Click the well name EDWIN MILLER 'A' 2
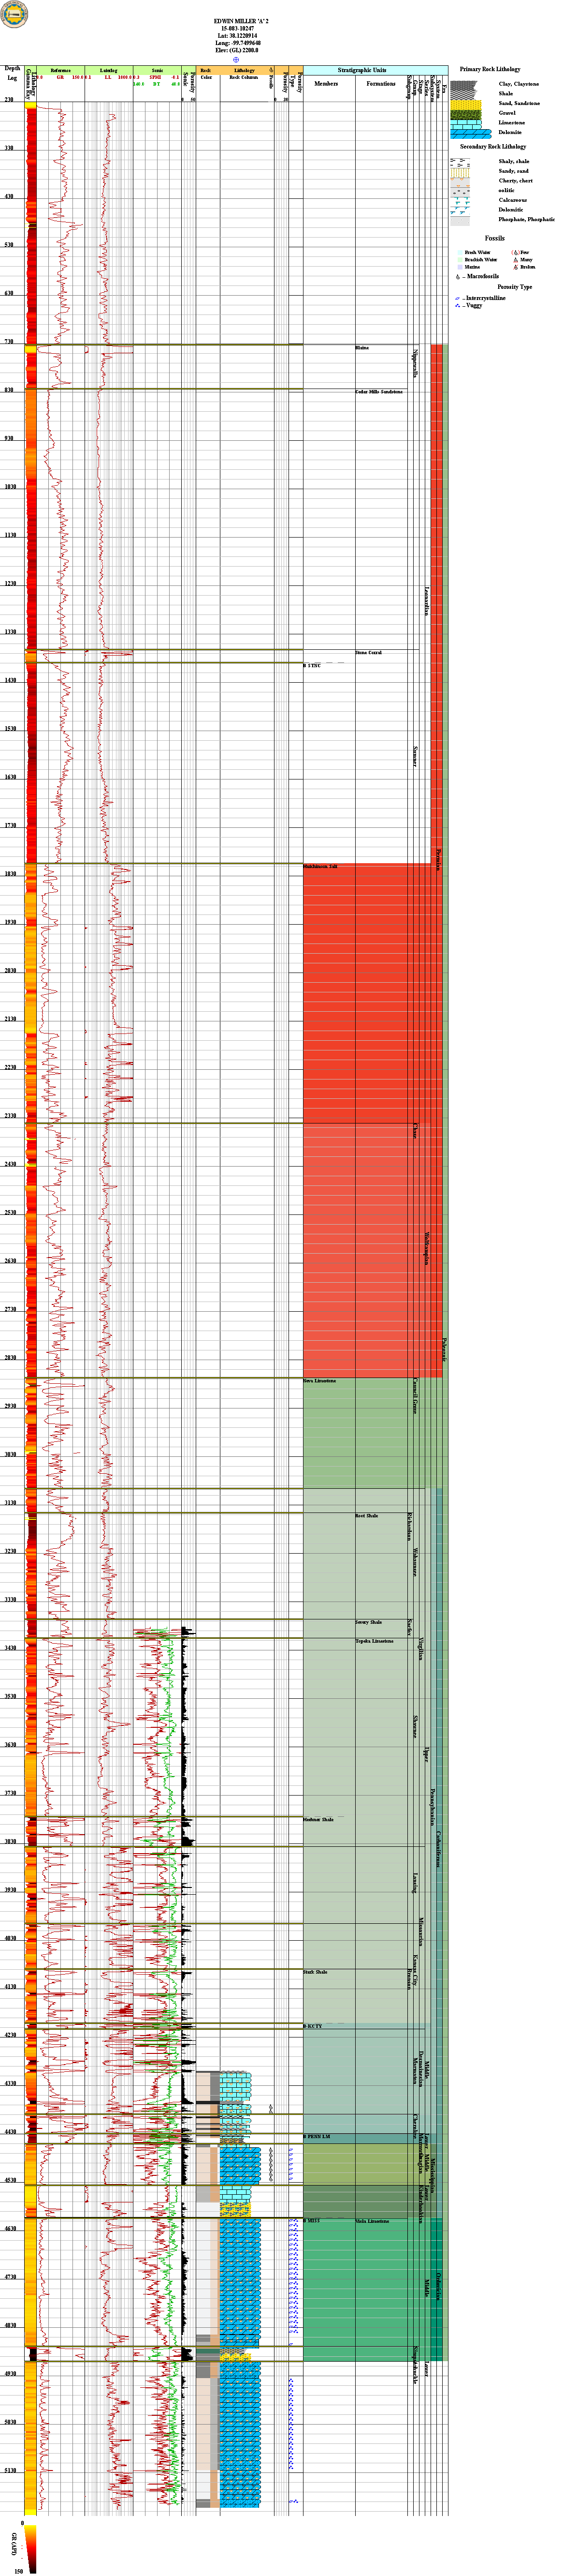The width and height of the screenshot is (563, 2576). pos(241,21)
